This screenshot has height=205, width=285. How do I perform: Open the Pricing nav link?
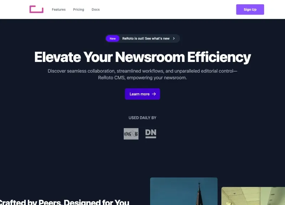point(78,10)
